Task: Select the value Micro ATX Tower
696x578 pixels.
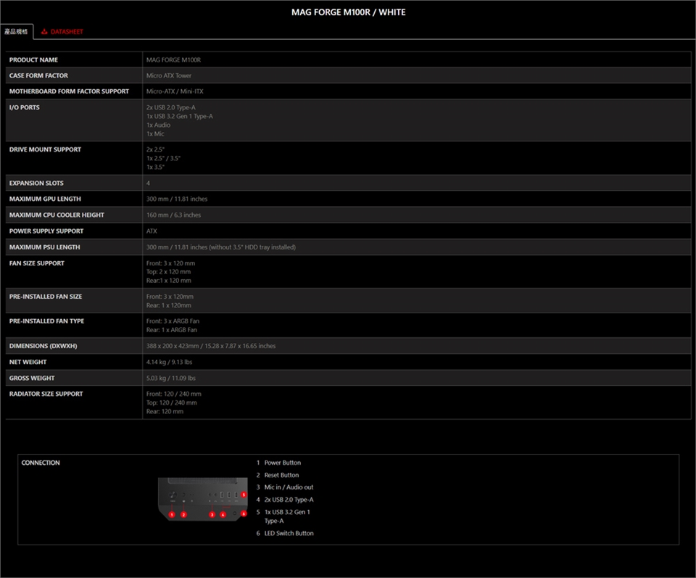Action: [169, 76]
